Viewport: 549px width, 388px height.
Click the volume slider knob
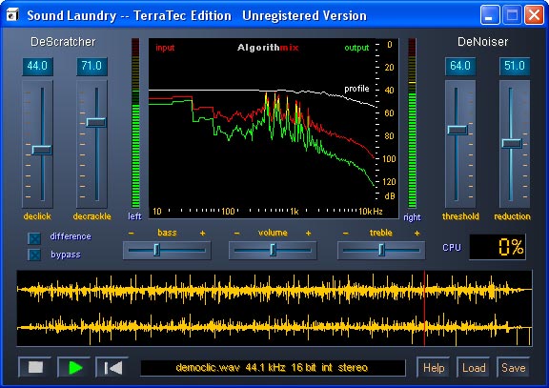274,250
